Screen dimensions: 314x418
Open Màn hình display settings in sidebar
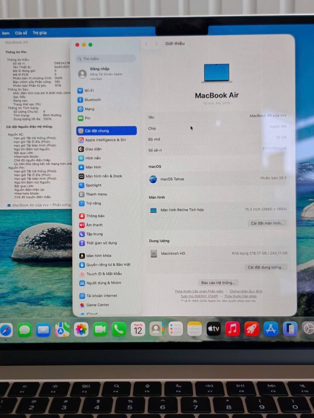[x=90, y=167]
